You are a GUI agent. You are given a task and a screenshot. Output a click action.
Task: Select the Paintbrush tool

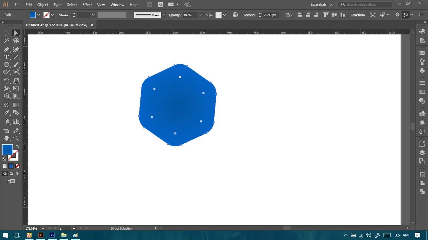[x=16, y=65]
